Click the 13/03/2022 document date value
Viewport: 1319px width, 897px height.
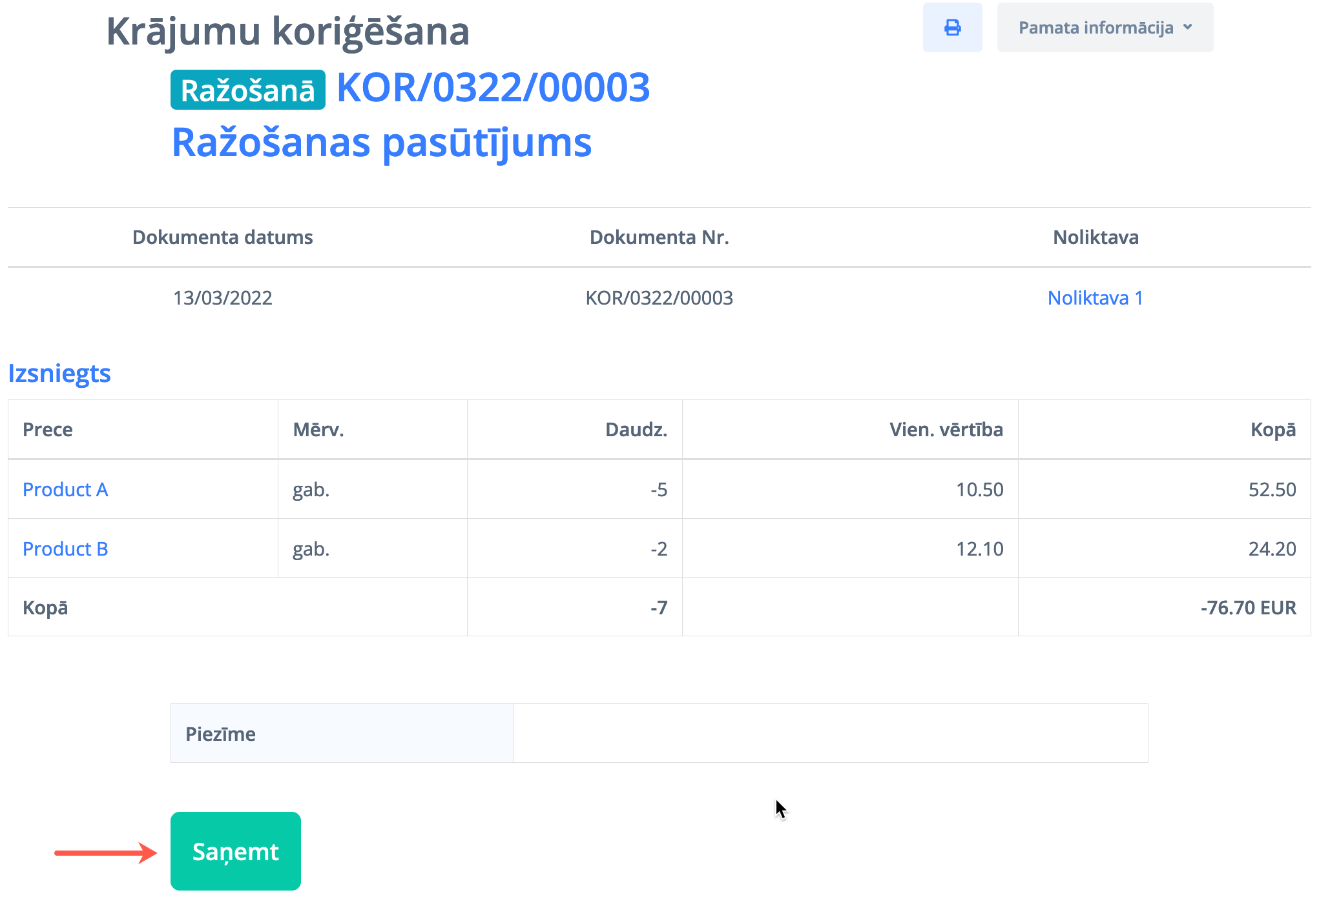point(222,298)
